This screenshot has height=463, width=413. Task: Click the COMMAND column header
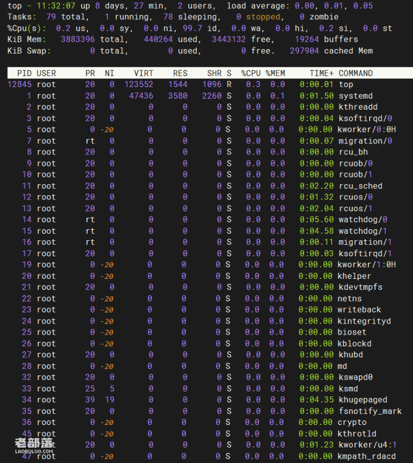point(356,73)
